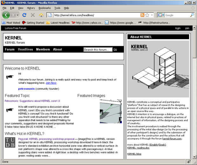Image resolution: width=197 pixels, height=165 pixels.
Task: Click the Forward navigation arrow
Action: (x=13, y=15)
